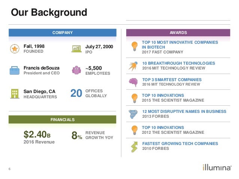Click the '~5,500' employees figure
Screen dimensions: 239x179
[x=94, y=68]
